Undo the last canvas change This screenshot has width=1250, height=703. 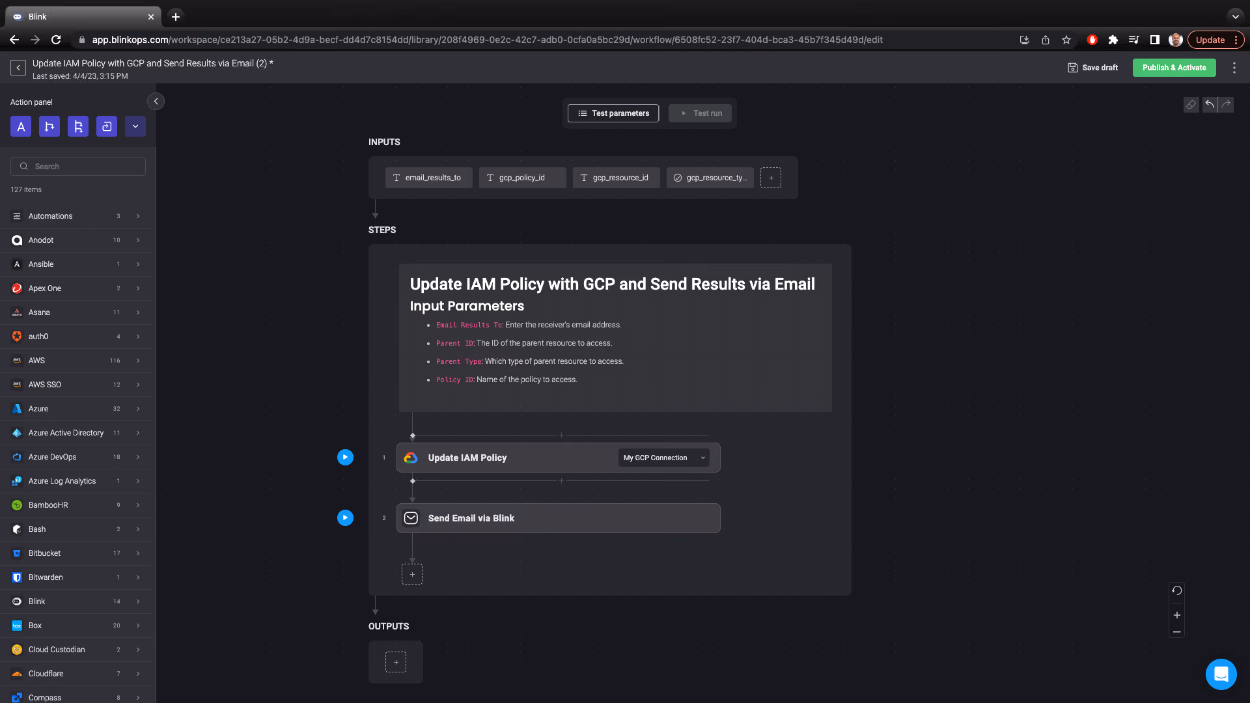[1210, 104]
